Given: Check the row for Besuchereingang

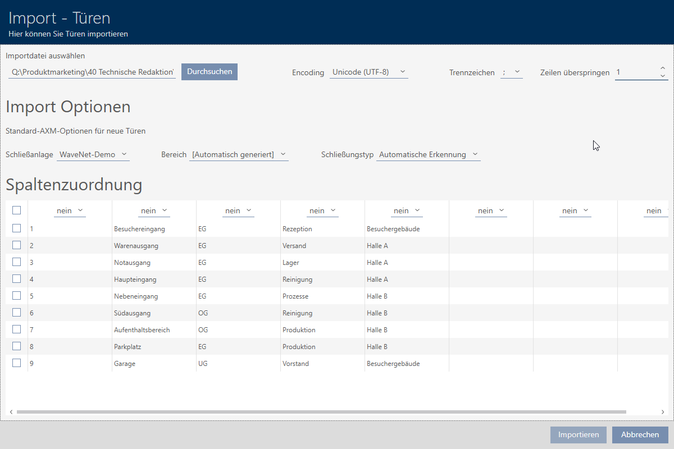Looking at the screenshot, I should 17,228.
